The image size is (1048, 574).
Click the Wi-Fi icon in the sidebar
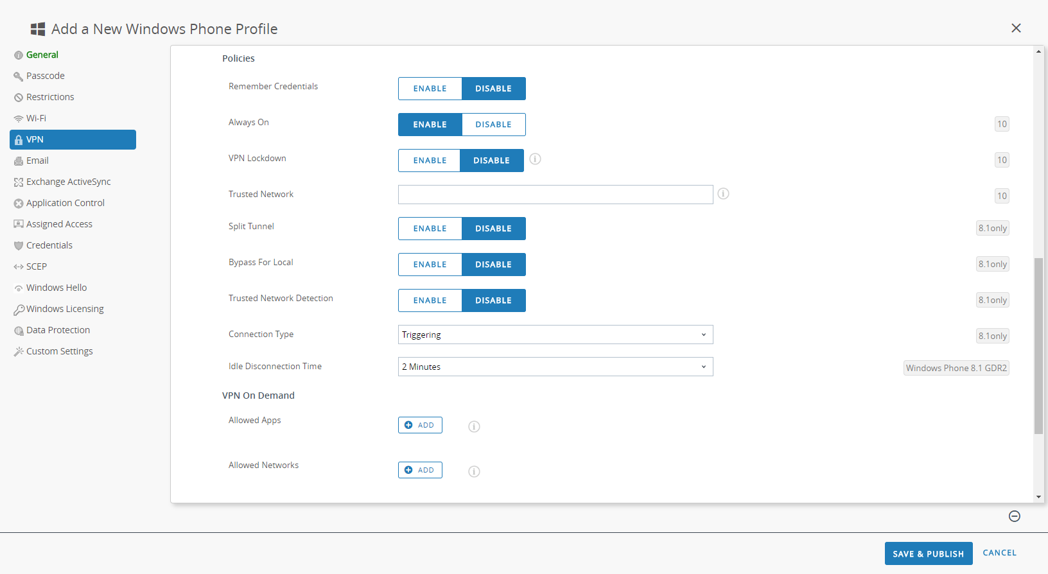click(x=19, y=119)
